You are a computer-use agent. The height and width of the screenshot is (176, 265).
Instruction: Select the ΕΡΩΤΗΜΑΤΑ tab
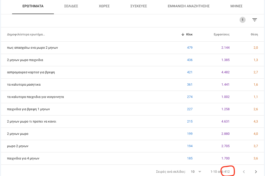[33, 6]
